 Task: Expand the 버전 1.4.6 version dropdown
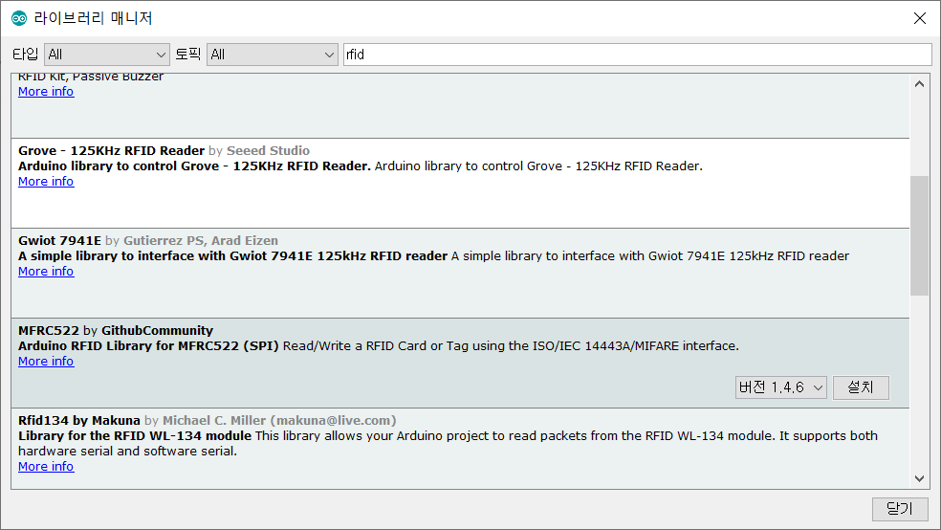[780, 387]
